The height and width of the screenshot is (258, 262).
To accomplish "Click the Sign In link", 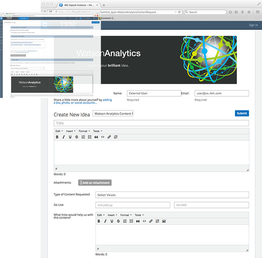I will 253,25.
